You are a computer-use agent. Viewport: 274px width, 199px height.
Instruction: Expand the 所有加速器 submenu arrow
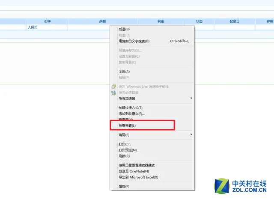click(x=191, y=98)
